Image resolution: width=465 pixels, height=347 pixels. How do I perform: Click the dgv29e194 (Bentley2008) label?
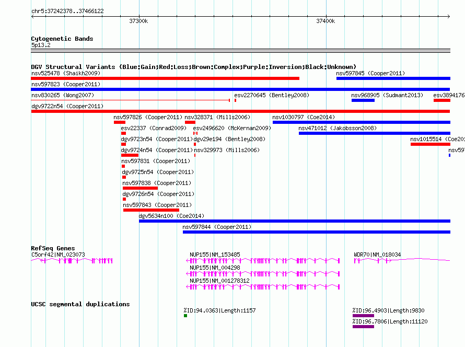(x=229, y=139)
